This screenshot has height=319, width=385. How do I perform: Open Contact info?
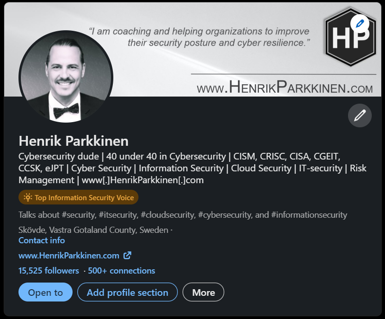(41, 240)
